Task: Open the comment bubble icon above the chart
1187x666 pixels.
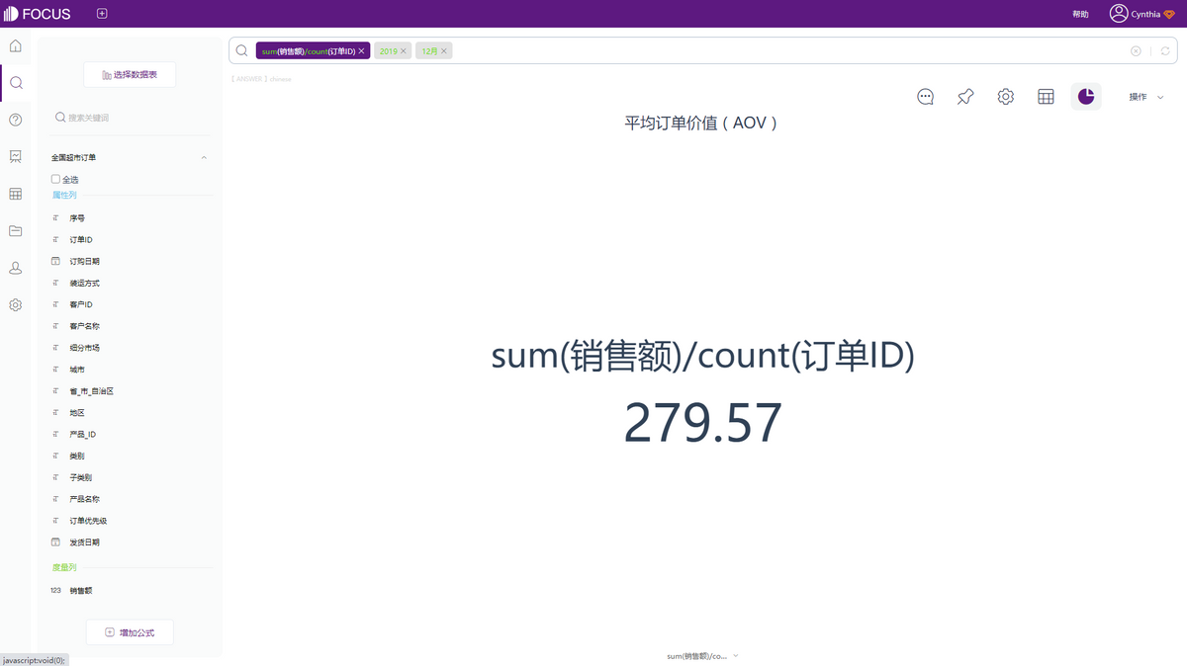Action: point(925,96)
